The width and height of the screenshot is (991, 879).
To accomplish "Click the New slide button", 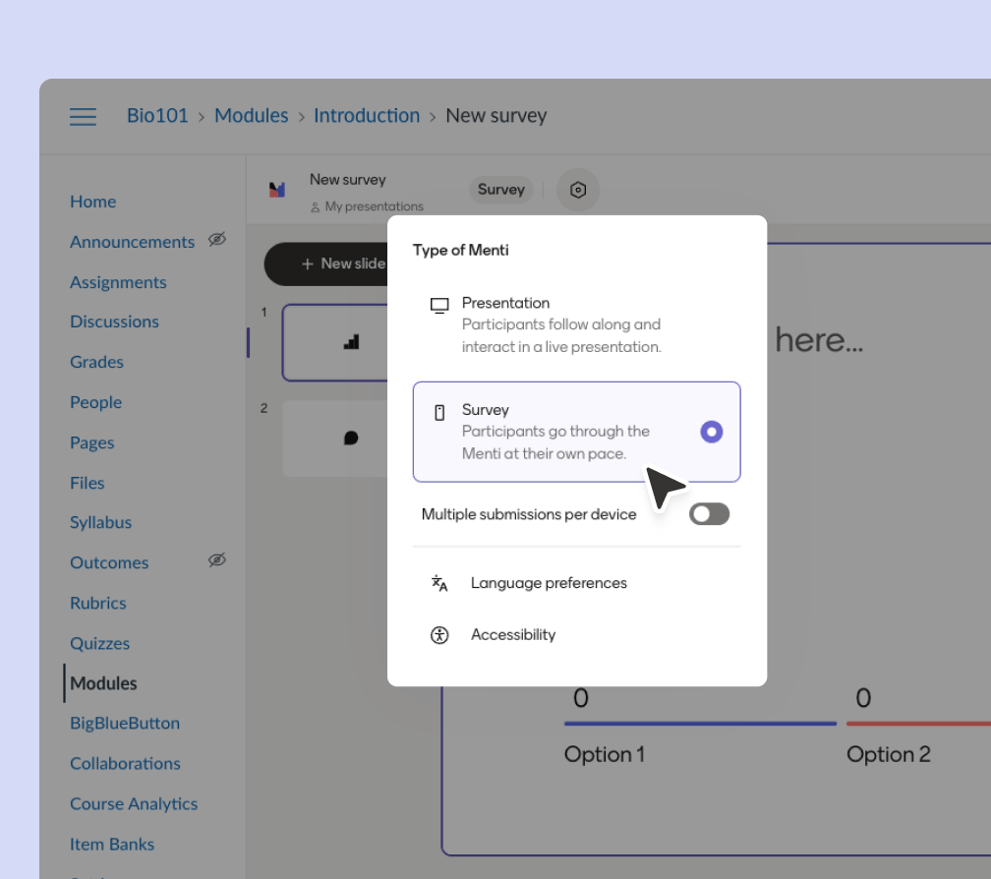I will point(334,264).
